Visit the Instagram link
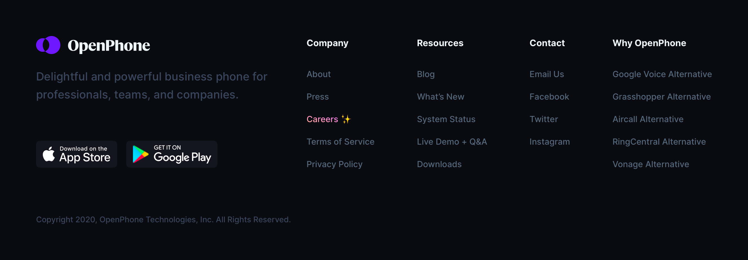The image size is (748, 260). [549, 142]
